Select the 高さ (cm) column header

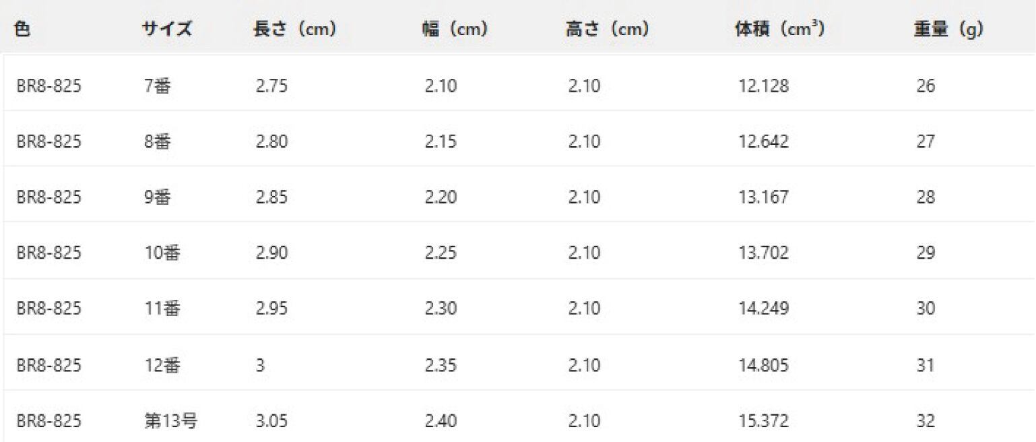[x=607, y=30]
